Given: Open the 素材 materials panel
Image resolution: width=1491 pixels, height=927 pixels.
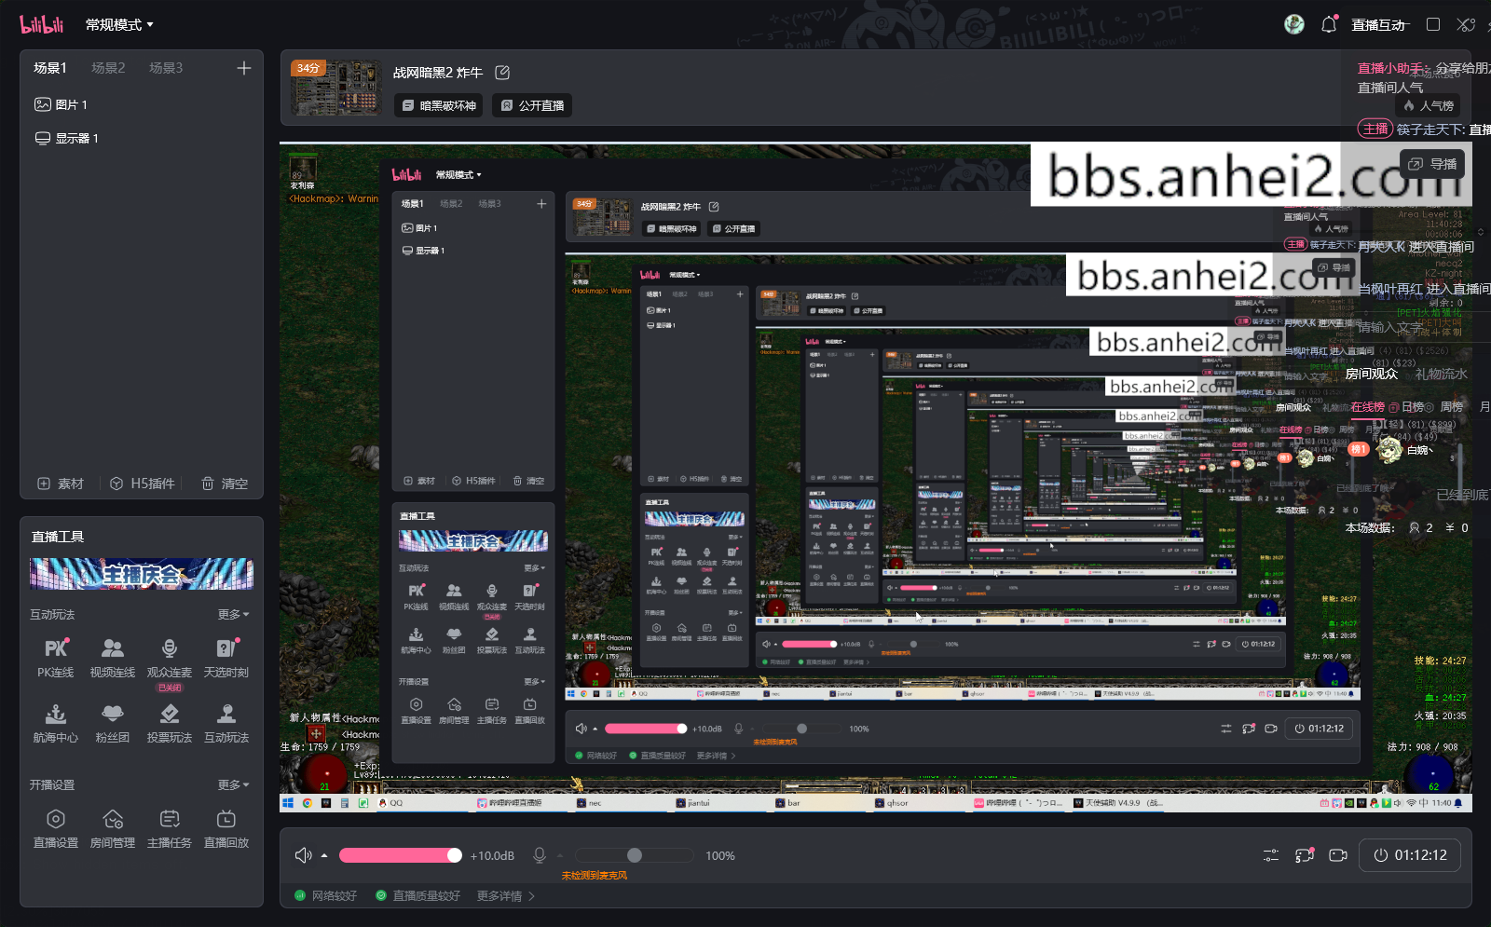Looking at the screenshot, I should pyautogui.click(x=61, y=484).
